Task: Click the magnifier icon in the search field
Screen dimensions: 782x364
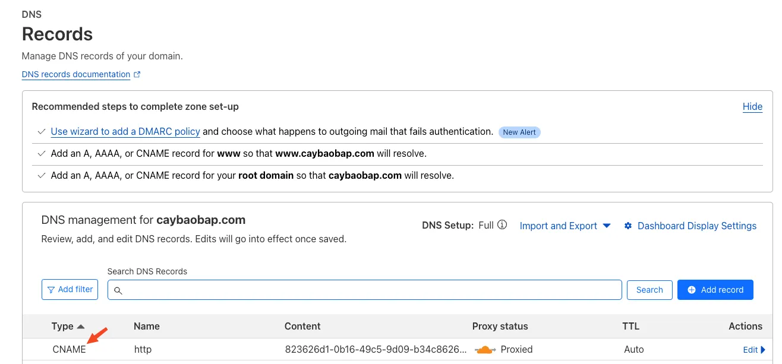Action: (x=118, y=290)
